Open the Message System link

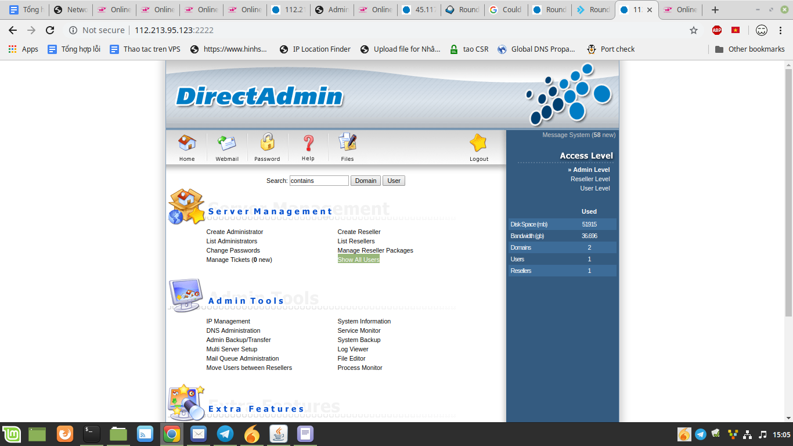click(x=579, y=135)
